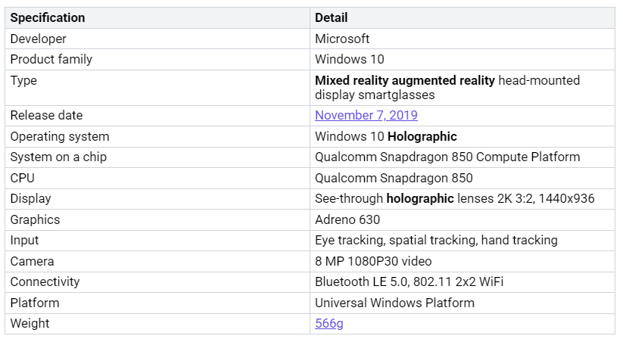
Task: Click the Mixed reality augmented reality text
Action: (x=405, y=80)
